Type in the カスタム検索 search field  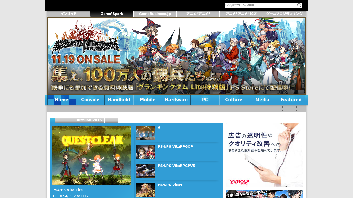tap(258, 5)
